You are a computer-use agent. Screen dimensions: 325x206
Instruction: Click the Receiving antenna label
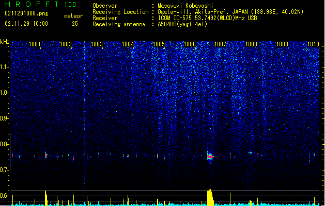pos(119,24)
